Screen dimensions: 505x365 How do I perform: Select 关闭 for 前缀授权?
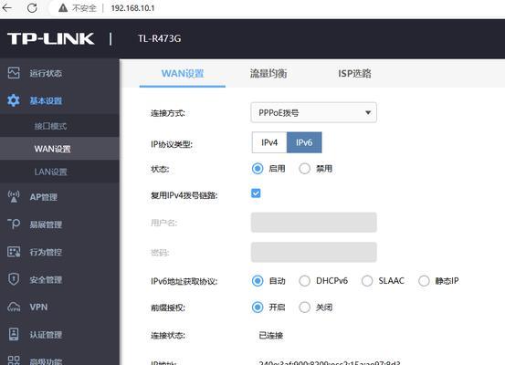[305, 308]
